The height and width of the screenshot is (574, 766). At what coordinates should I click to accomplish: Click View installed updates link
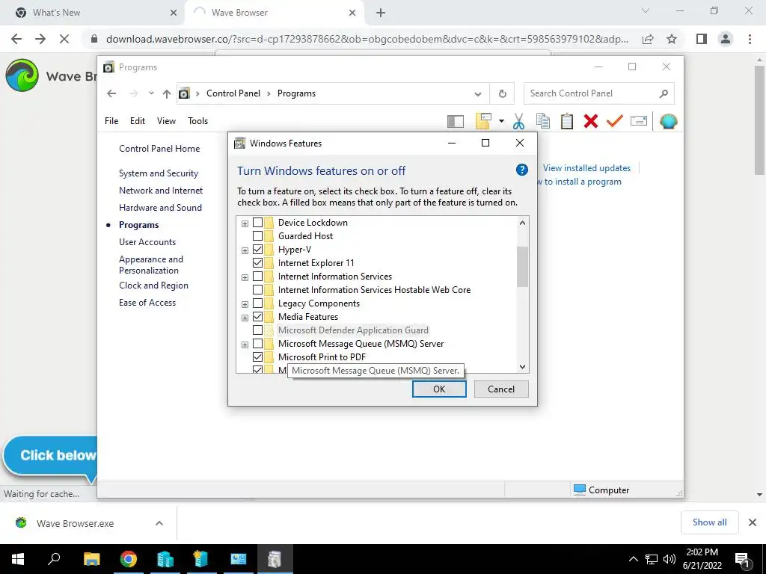pos(586,168)
